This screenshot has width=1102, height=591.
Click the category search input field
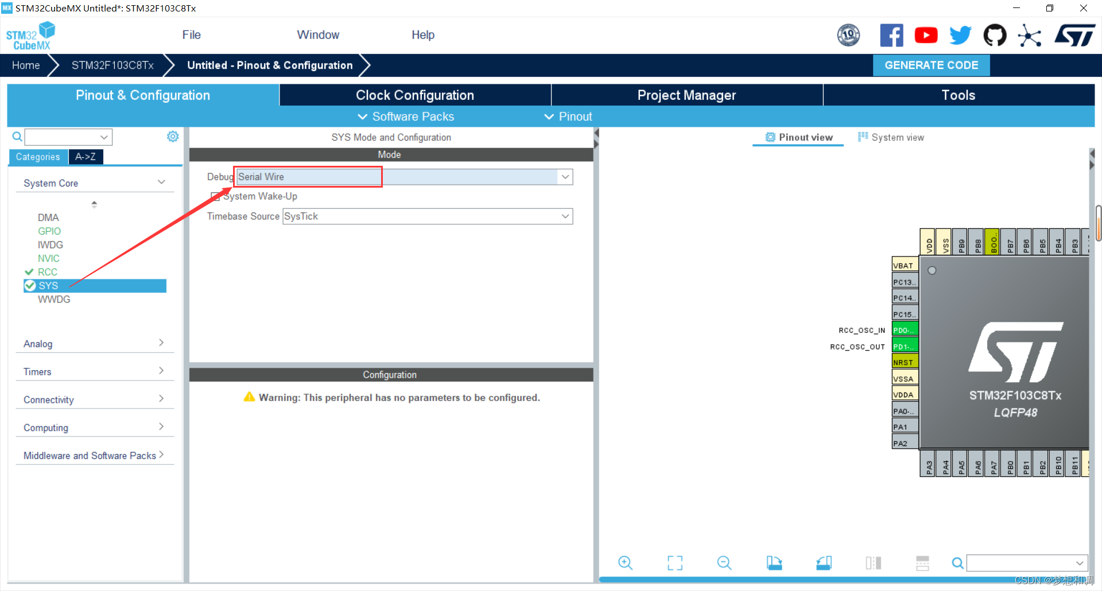pos(61,137)
